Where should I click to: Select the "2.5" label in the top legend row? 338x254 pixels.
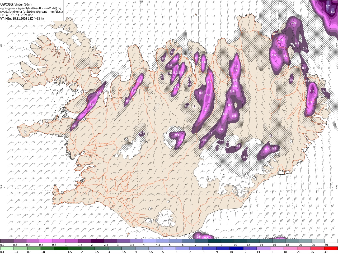[x=106, y=245]
